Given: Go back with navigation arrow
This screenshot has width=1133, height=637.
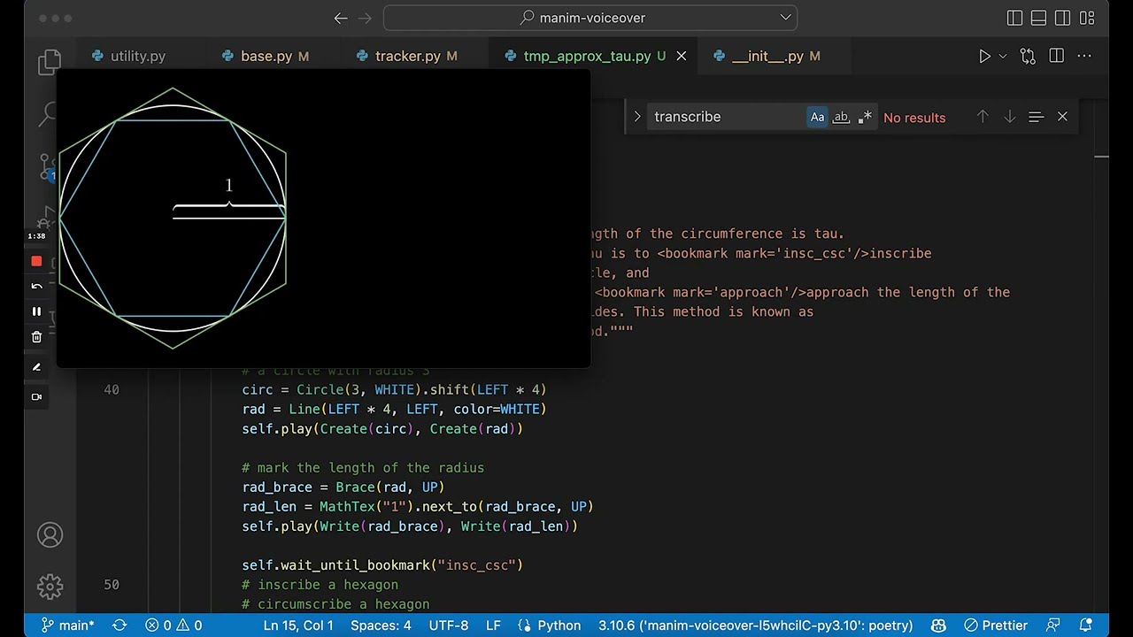Looking at the screenshot, I should click(x=341, y=18).
